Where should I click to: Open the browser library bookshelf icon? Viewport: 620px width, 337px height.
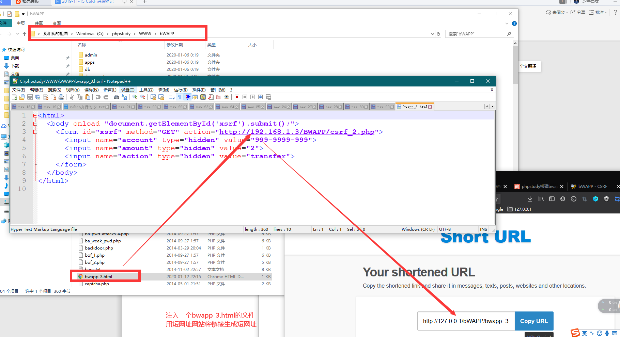tap(541, 199)
